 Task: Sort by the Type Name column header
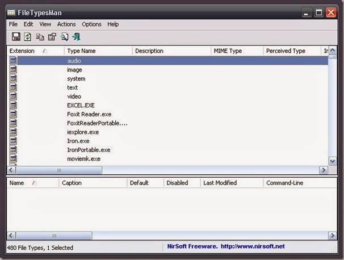pyautogui.click(x=98, y=51)
